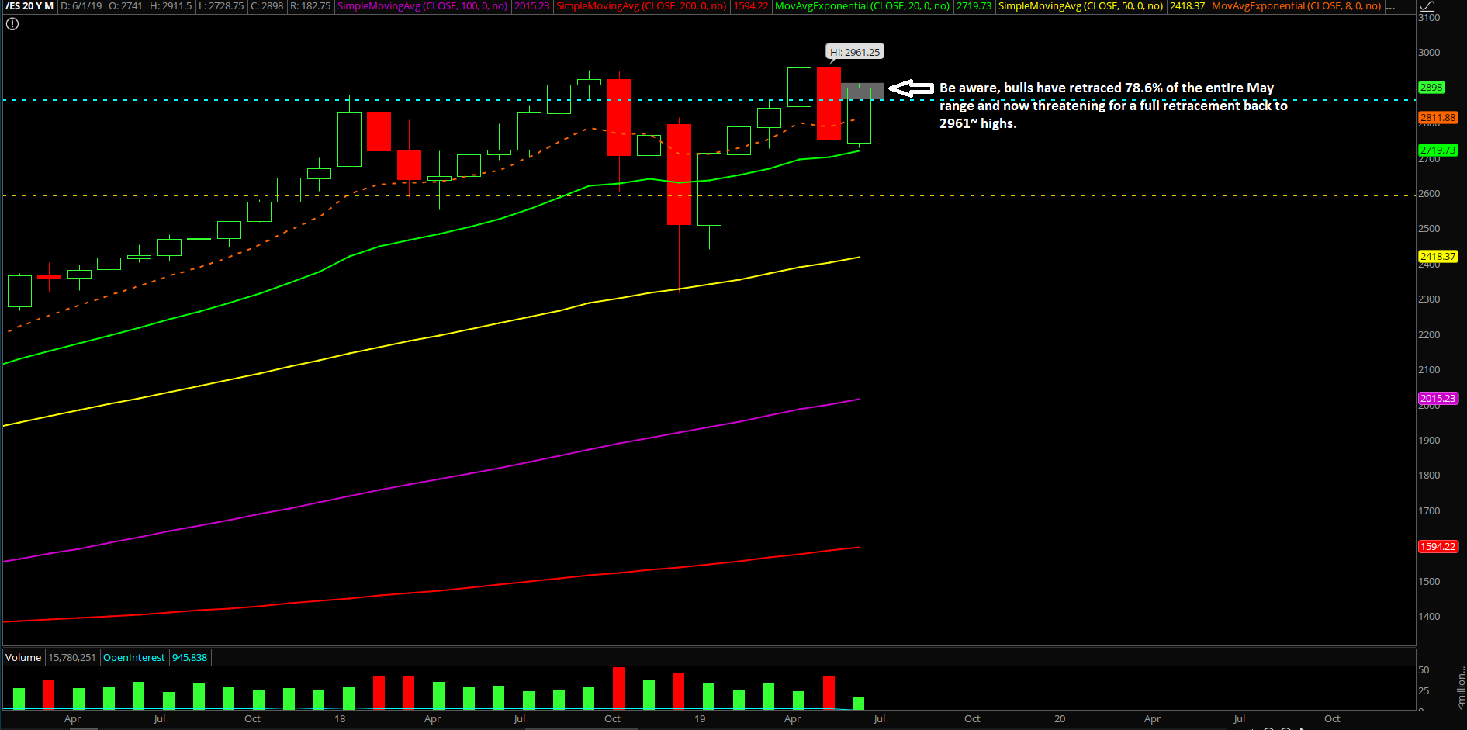Image resolution: width=1467 pixels, height=730 pixels.
Task: Click the 2015.23 value in the header
Action: click(x=532, y=6)
